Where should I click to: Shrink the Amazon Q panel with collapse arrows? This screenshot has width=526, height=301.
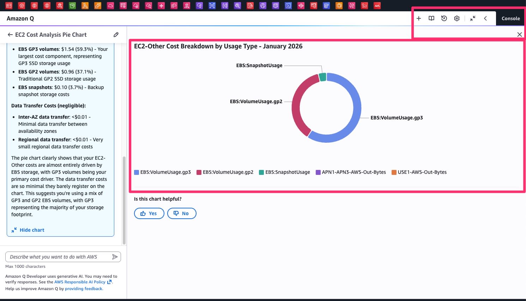(x=473, y=18)
